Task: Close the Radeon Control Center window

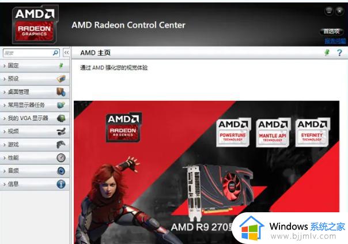Action: pyautogui.click(x=339, y=10)
